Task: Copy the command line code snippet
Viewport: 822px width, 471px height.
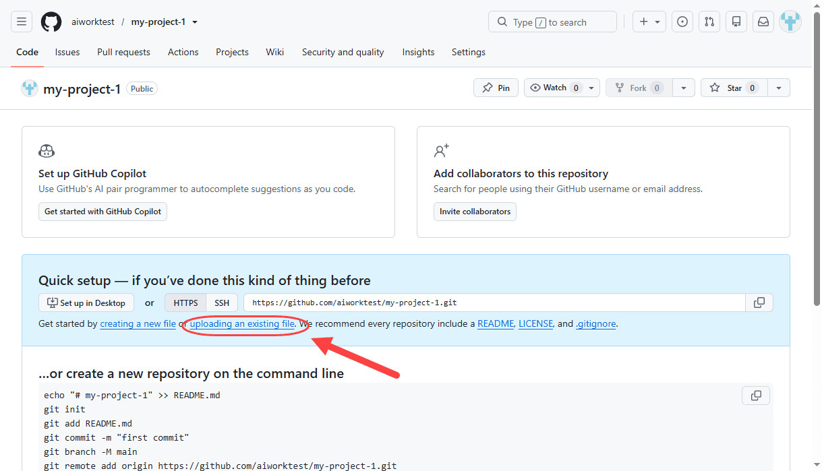Action: [x=756, y=396]
